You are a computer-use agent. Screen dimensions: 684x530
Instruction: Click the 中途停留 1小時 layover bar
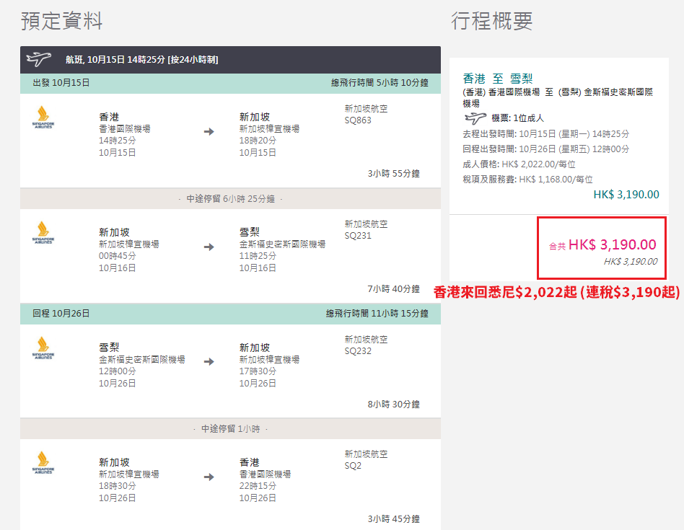pos(230,429)
